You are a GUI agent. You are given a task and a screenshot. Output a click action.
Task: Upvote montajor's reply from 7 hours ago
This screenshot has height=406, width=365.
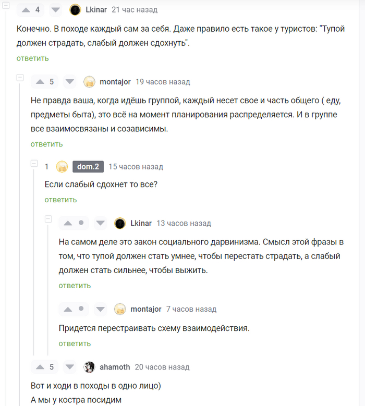(x=67, y=309)
